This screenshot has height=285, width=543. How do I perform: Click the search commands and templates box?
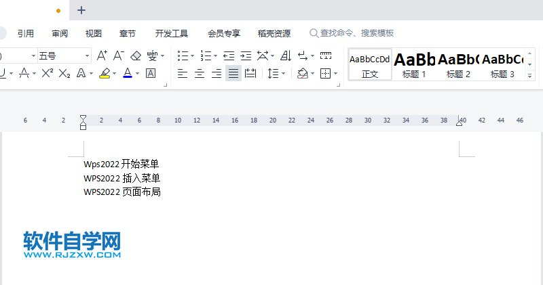pos(352,33)
